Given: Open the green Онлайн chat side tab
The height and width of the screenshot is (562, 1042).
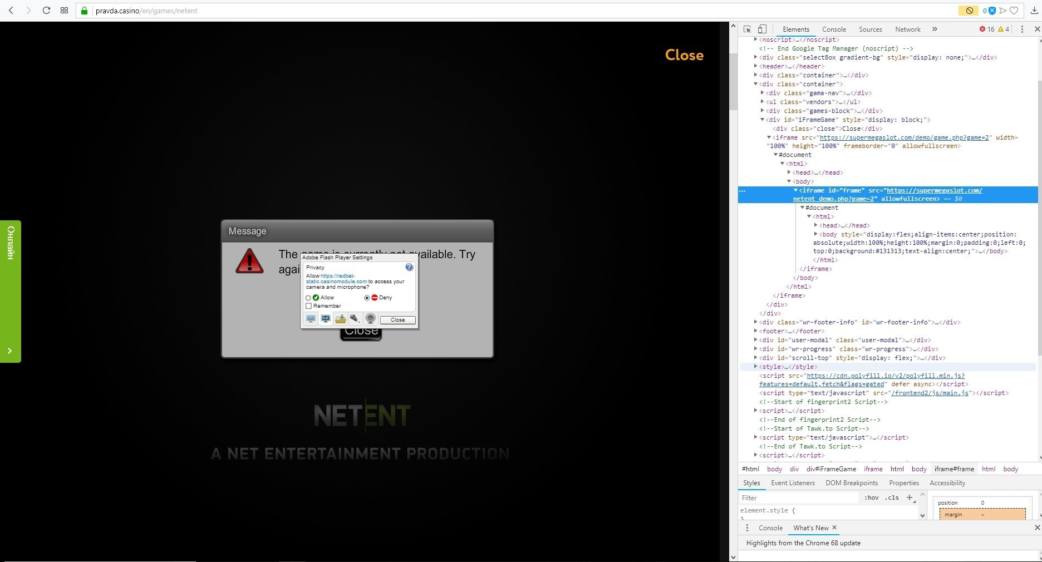Looking at the screenshot, I should pos(11,292).
